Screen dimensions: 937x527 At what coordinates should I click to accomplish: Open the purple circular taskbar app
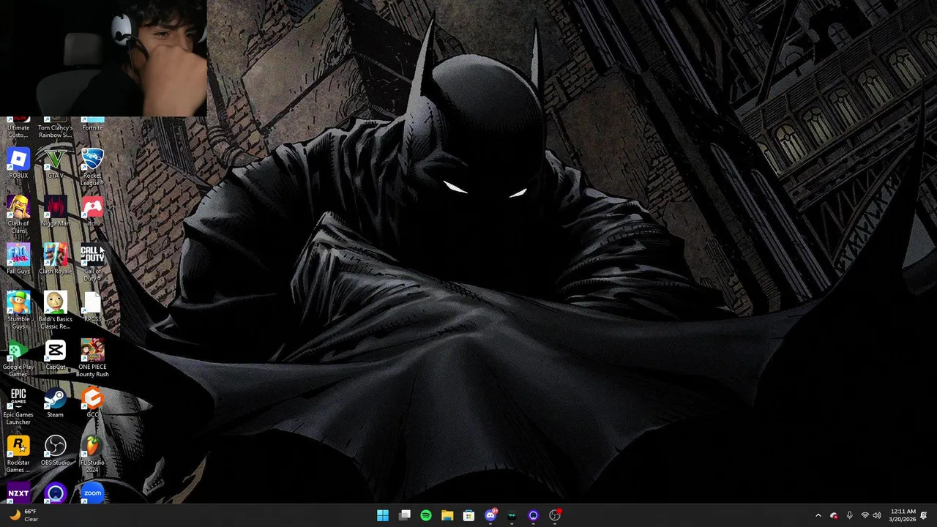coord(533,516)
